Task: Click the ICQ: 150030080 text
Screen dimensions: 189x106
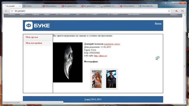Action: [92, 53]
